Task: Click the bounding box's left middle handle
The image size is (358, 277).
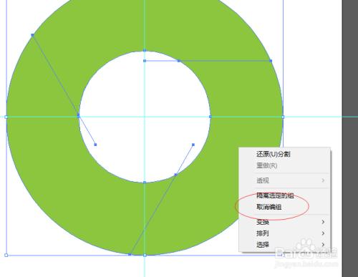Action: point(6,117)
